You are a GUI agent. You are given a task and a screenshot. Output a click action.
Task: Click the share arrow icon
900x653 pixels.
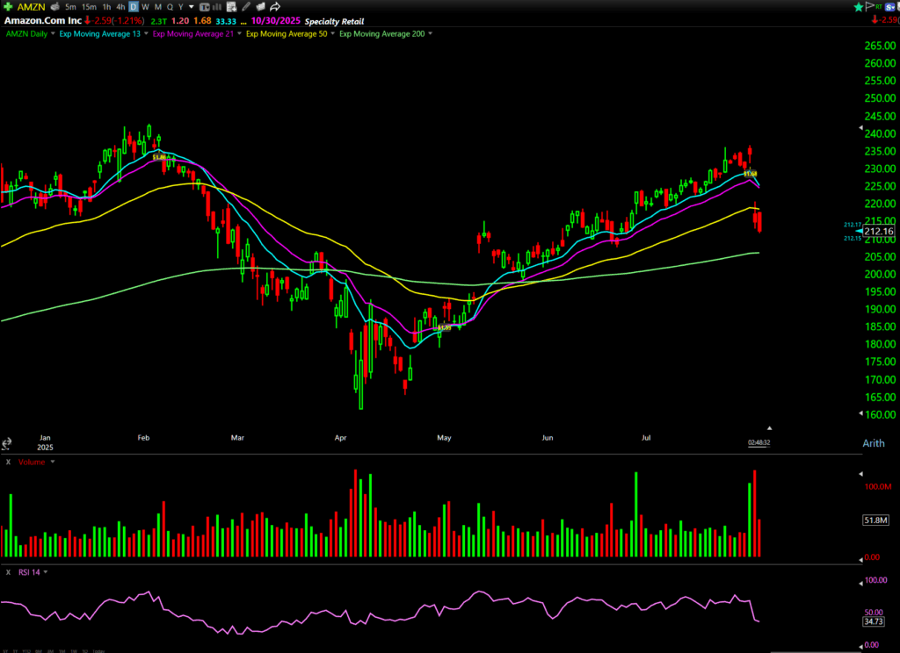(275, 7)
